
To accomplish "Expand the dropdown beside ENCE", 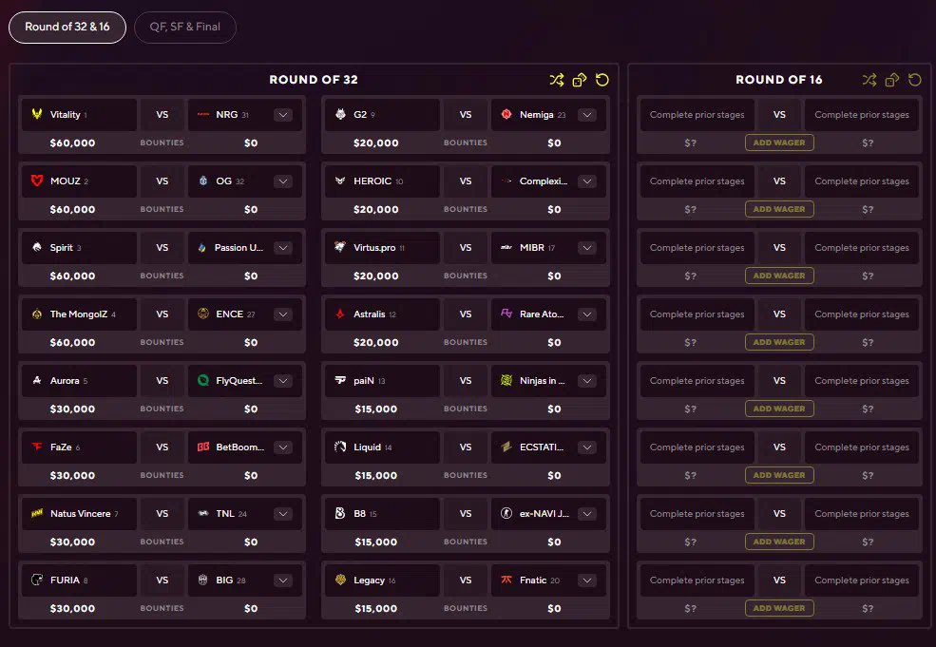I will tap(283, 314).
